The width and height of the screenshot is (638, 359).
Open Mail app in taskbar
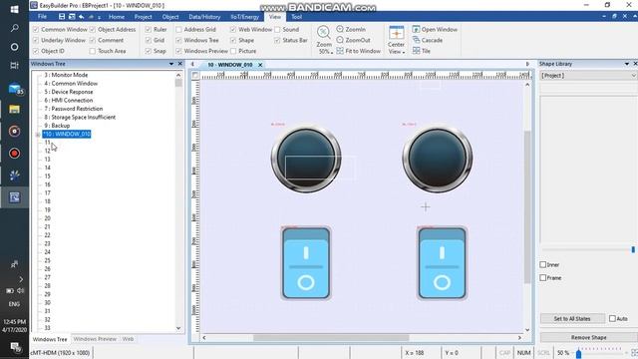[15, 89]
